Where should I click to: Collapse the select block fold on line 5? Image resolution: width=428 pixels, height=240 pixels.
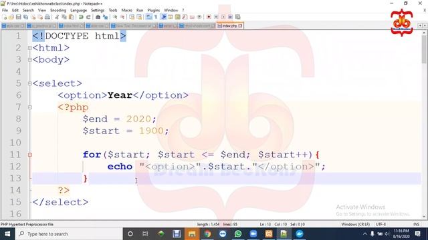tap(29, 83)
